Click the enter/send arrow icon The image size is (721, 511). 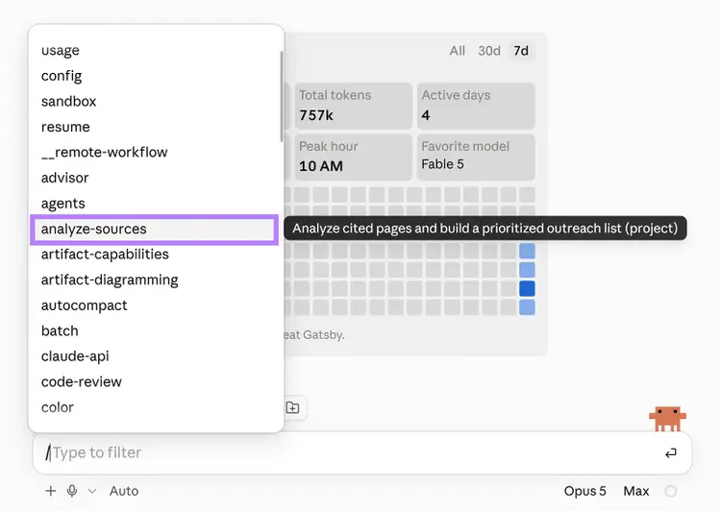pyautogui.click(x=670, y=453)
